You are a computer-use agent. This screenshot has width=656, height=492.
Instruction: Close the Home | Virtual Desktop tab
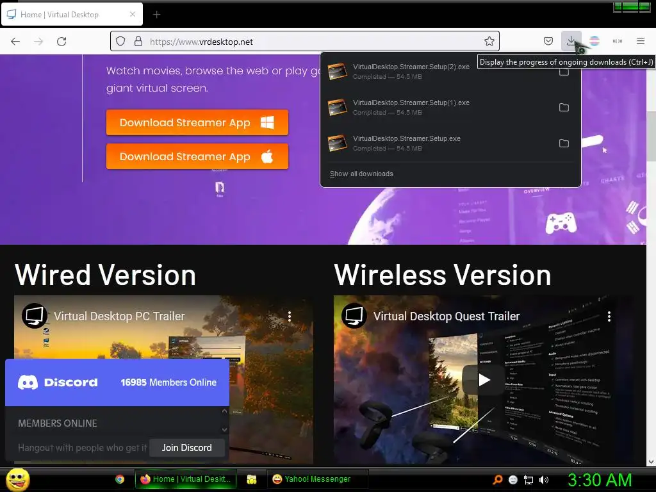pyautogui.click(x=133, y=14)
